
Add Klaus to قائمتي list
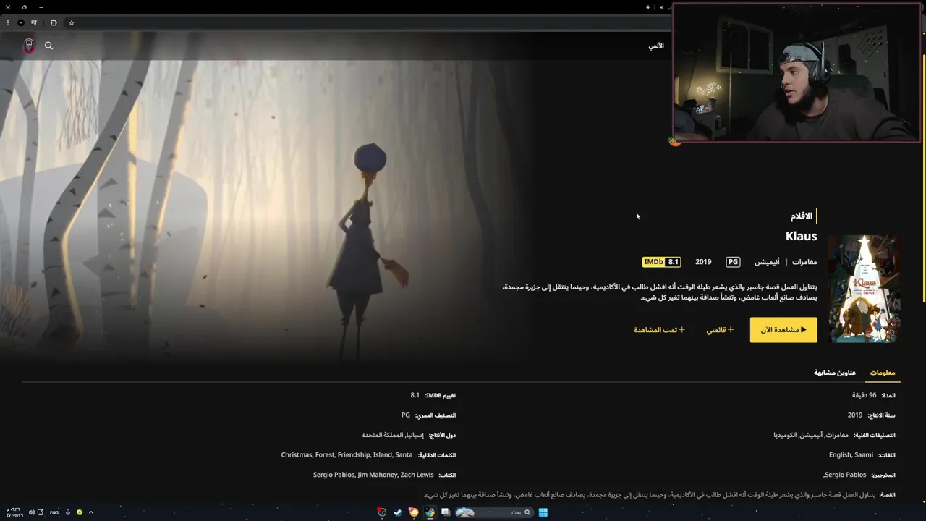coord(720,330)
